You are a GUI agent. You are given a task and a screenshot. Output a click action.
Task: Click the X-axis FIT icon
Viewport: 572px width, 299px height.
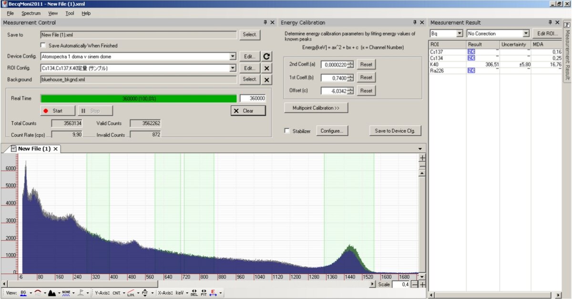coord(204,293)
